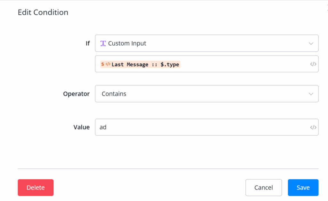Image resolution: width=328 pixels, height=201 pixels.
Task: Save the condition
Action: click(303, 188)
